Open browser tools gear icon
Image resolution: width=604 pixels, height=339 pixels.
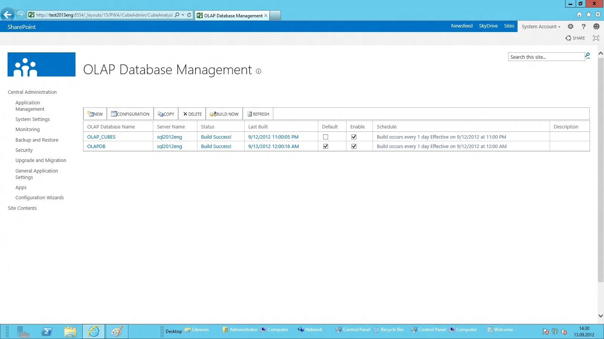[598, 15]
